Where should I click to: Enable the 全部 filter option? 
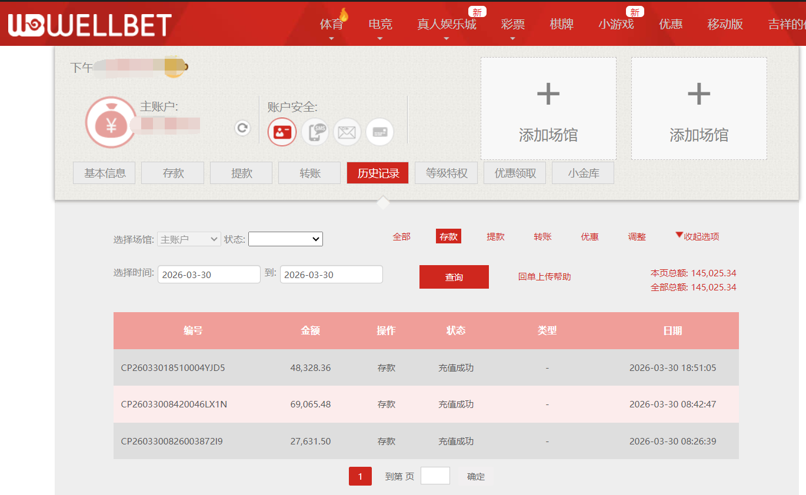click(402, 236)
